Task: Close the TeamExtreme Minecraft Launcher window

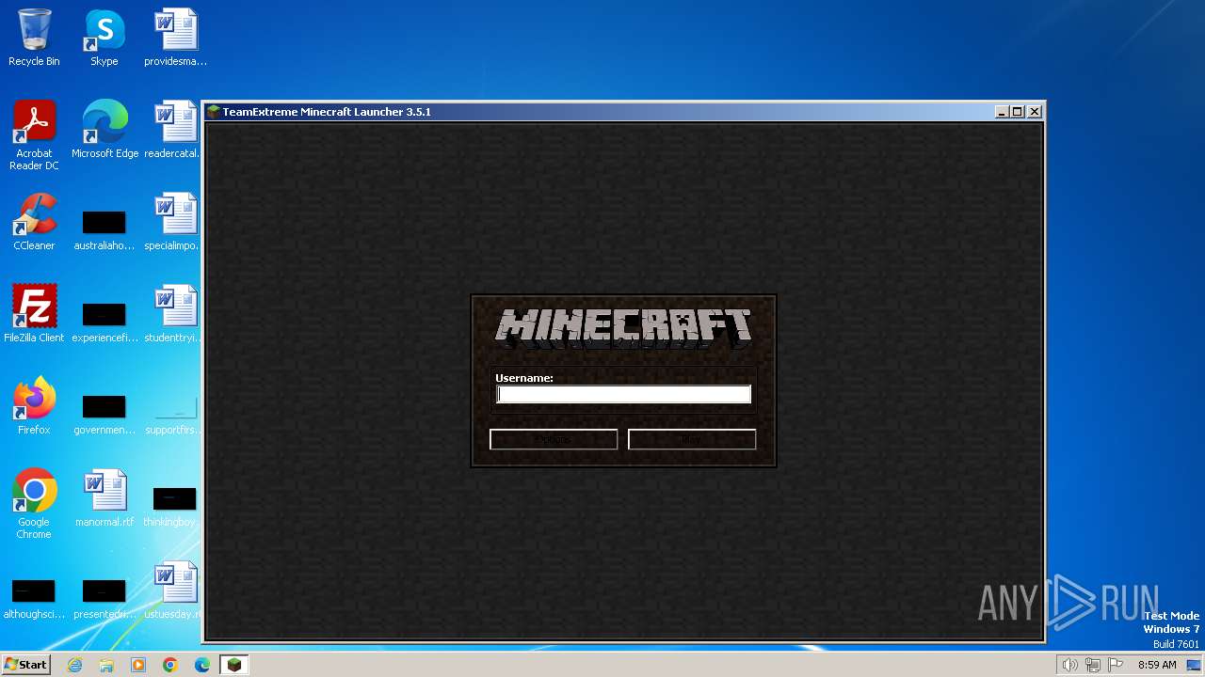Action: pyautogui.click(x=1034, y=112)
